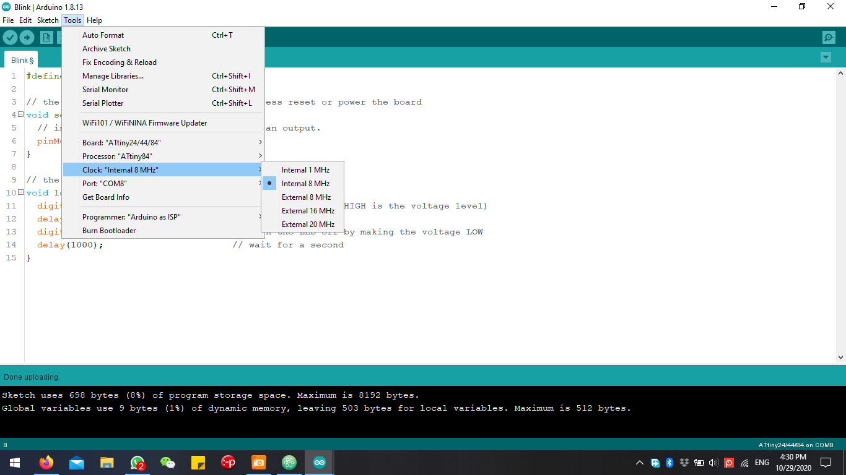Viewport: 846px width, 475px height.
Task: Open the File menu
Action: 8,20
